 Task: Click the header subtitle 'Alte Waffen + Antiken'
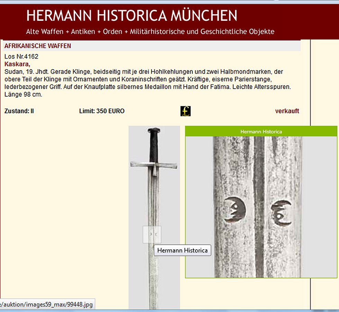61,32
